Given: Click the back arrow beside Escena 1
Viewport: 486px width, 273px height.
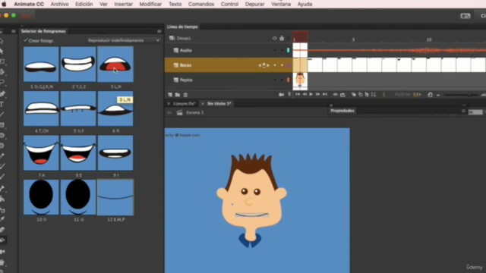Looking at the screenshot, I should [169, 113].
